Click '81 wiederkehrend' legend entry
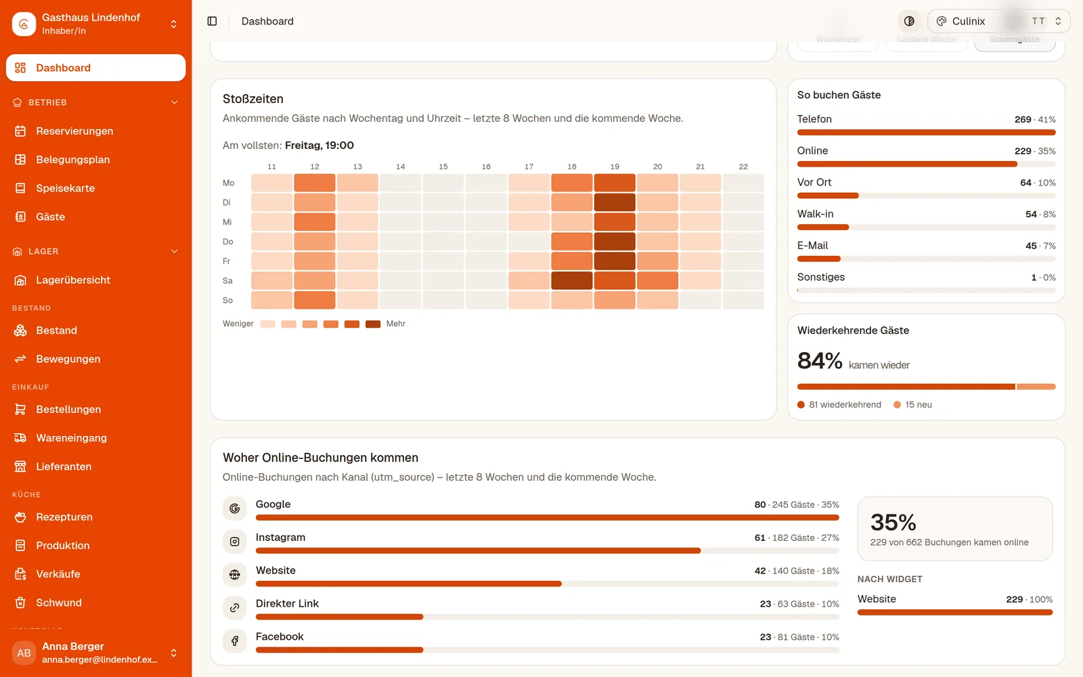 pos(839,405)
